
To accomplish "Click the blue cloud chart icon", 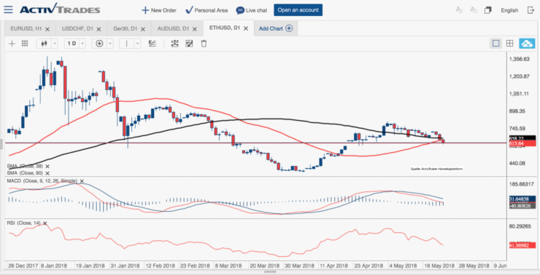I will 528,44.
